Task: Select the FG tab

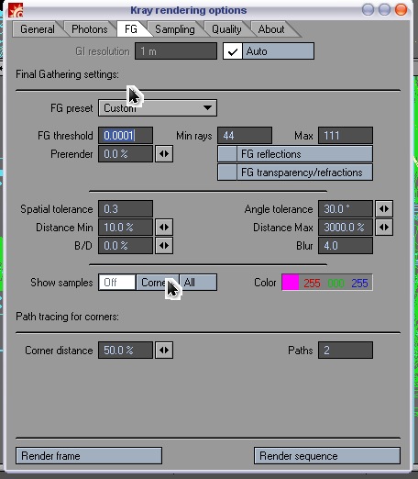Action: [131, 29]
